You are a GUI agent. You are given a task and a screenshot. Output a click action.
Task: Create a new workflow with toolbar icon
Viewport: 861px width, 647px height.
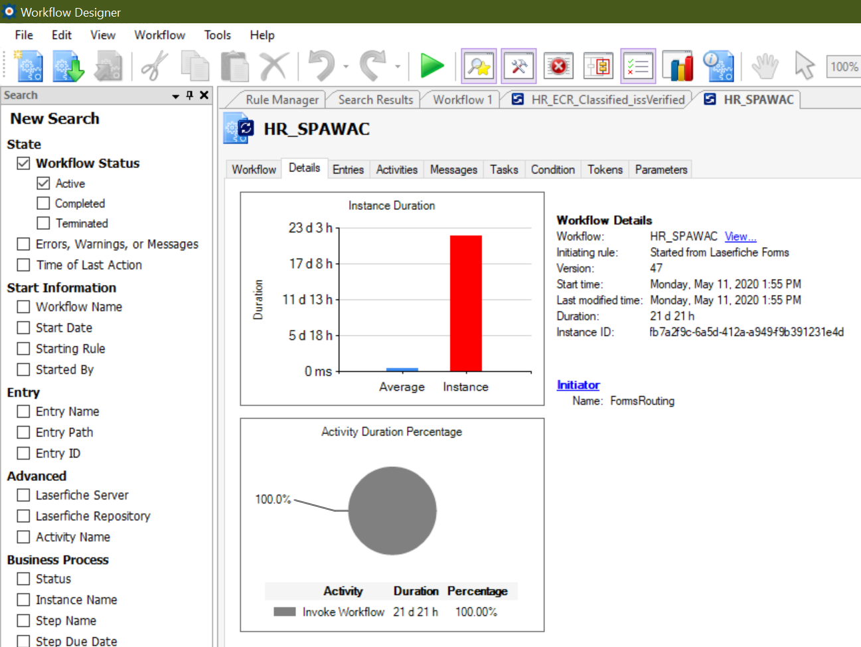point(29,66)
